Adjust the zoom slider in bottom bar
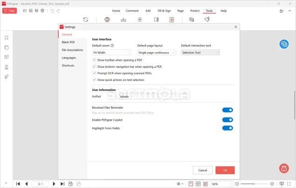This screenshot has width=296, height=188. pos(255,184)
